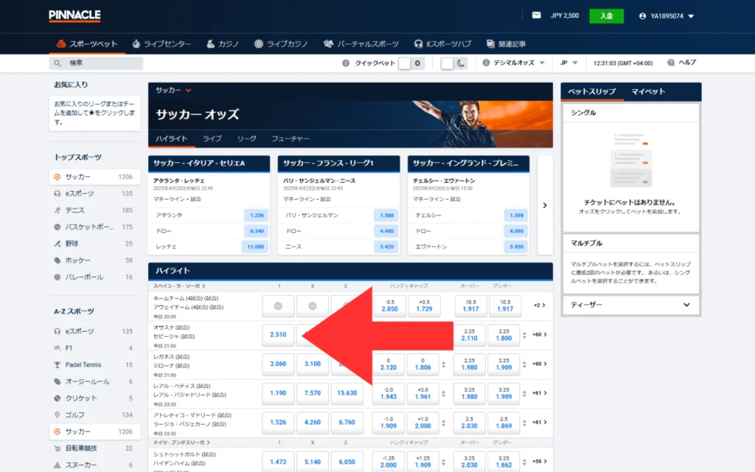The height and width of the screenshot is (472, 755).
Task: Select eスポーツ in top sports list
Action: (x=94, y=194)
